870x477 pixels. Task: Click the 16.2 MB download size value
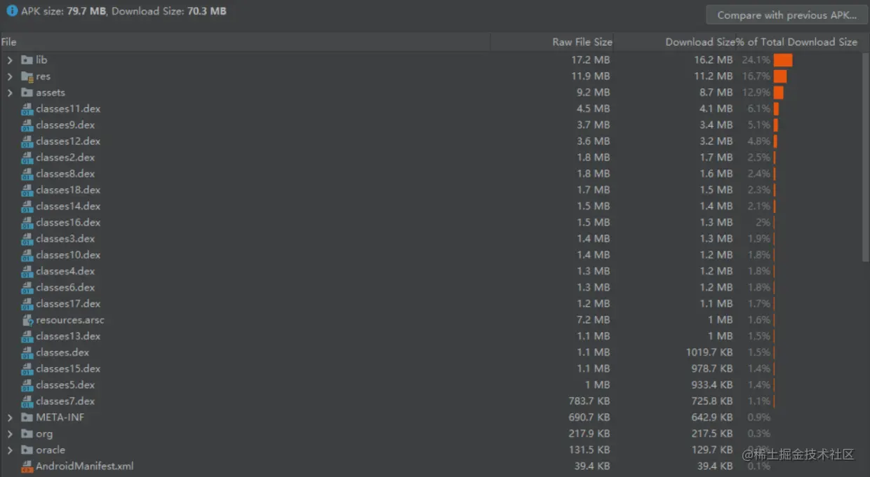[713, 60]
